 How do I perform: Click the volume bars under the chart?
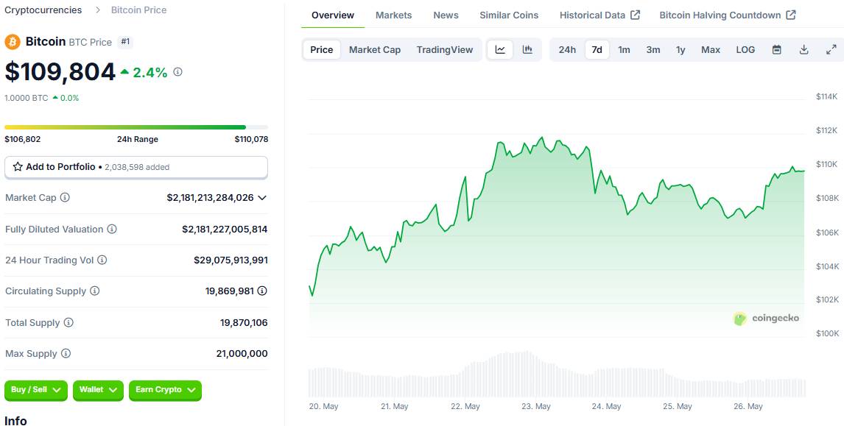pyautogui.click(x=557, y=374)
